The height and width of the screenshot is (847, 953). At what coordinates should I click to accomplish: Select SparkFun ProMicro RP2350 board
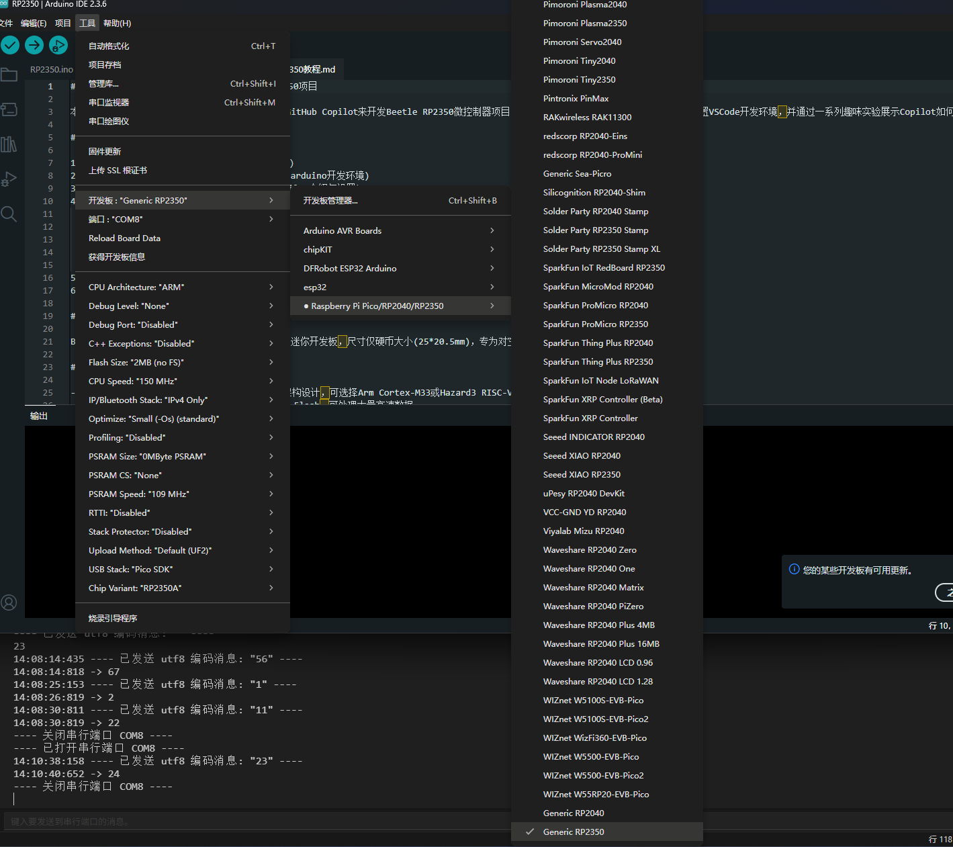pos(607,324)
